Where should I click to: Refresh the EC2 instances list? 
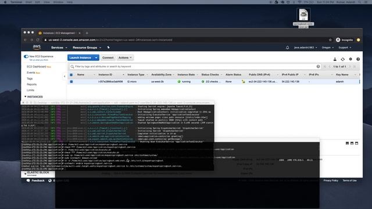click(x=342, y=59)
